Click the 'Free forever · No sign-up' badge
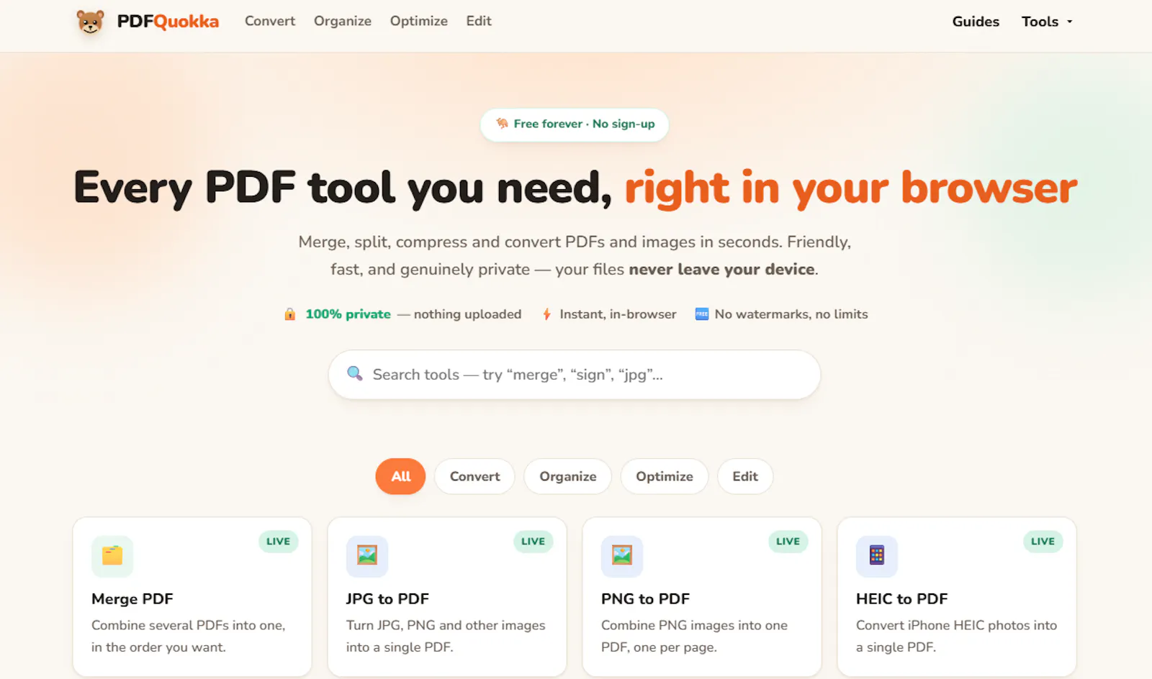Screen dimensions: 1152x679 (575, 124)
